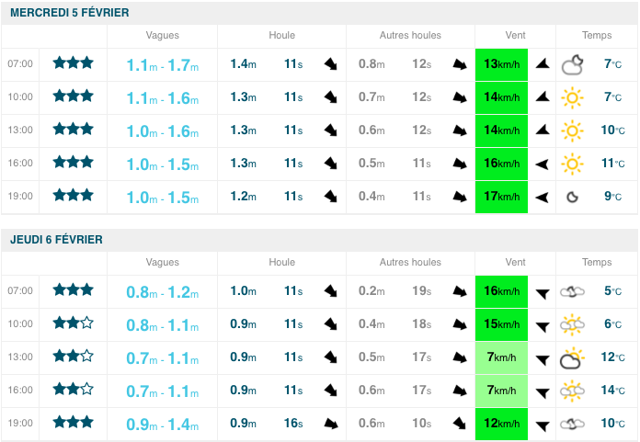Click the 17km/h wind cell for Wednesday 19:00
This screenshot has width=640, height=442.
501,197
